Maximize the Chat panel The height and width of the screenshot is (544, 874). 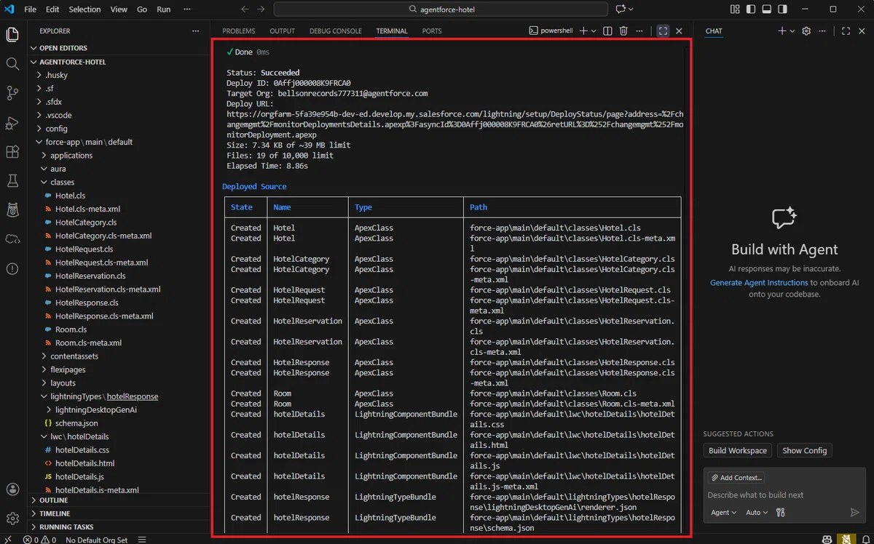pyautogui.click(x=846, y=31)
